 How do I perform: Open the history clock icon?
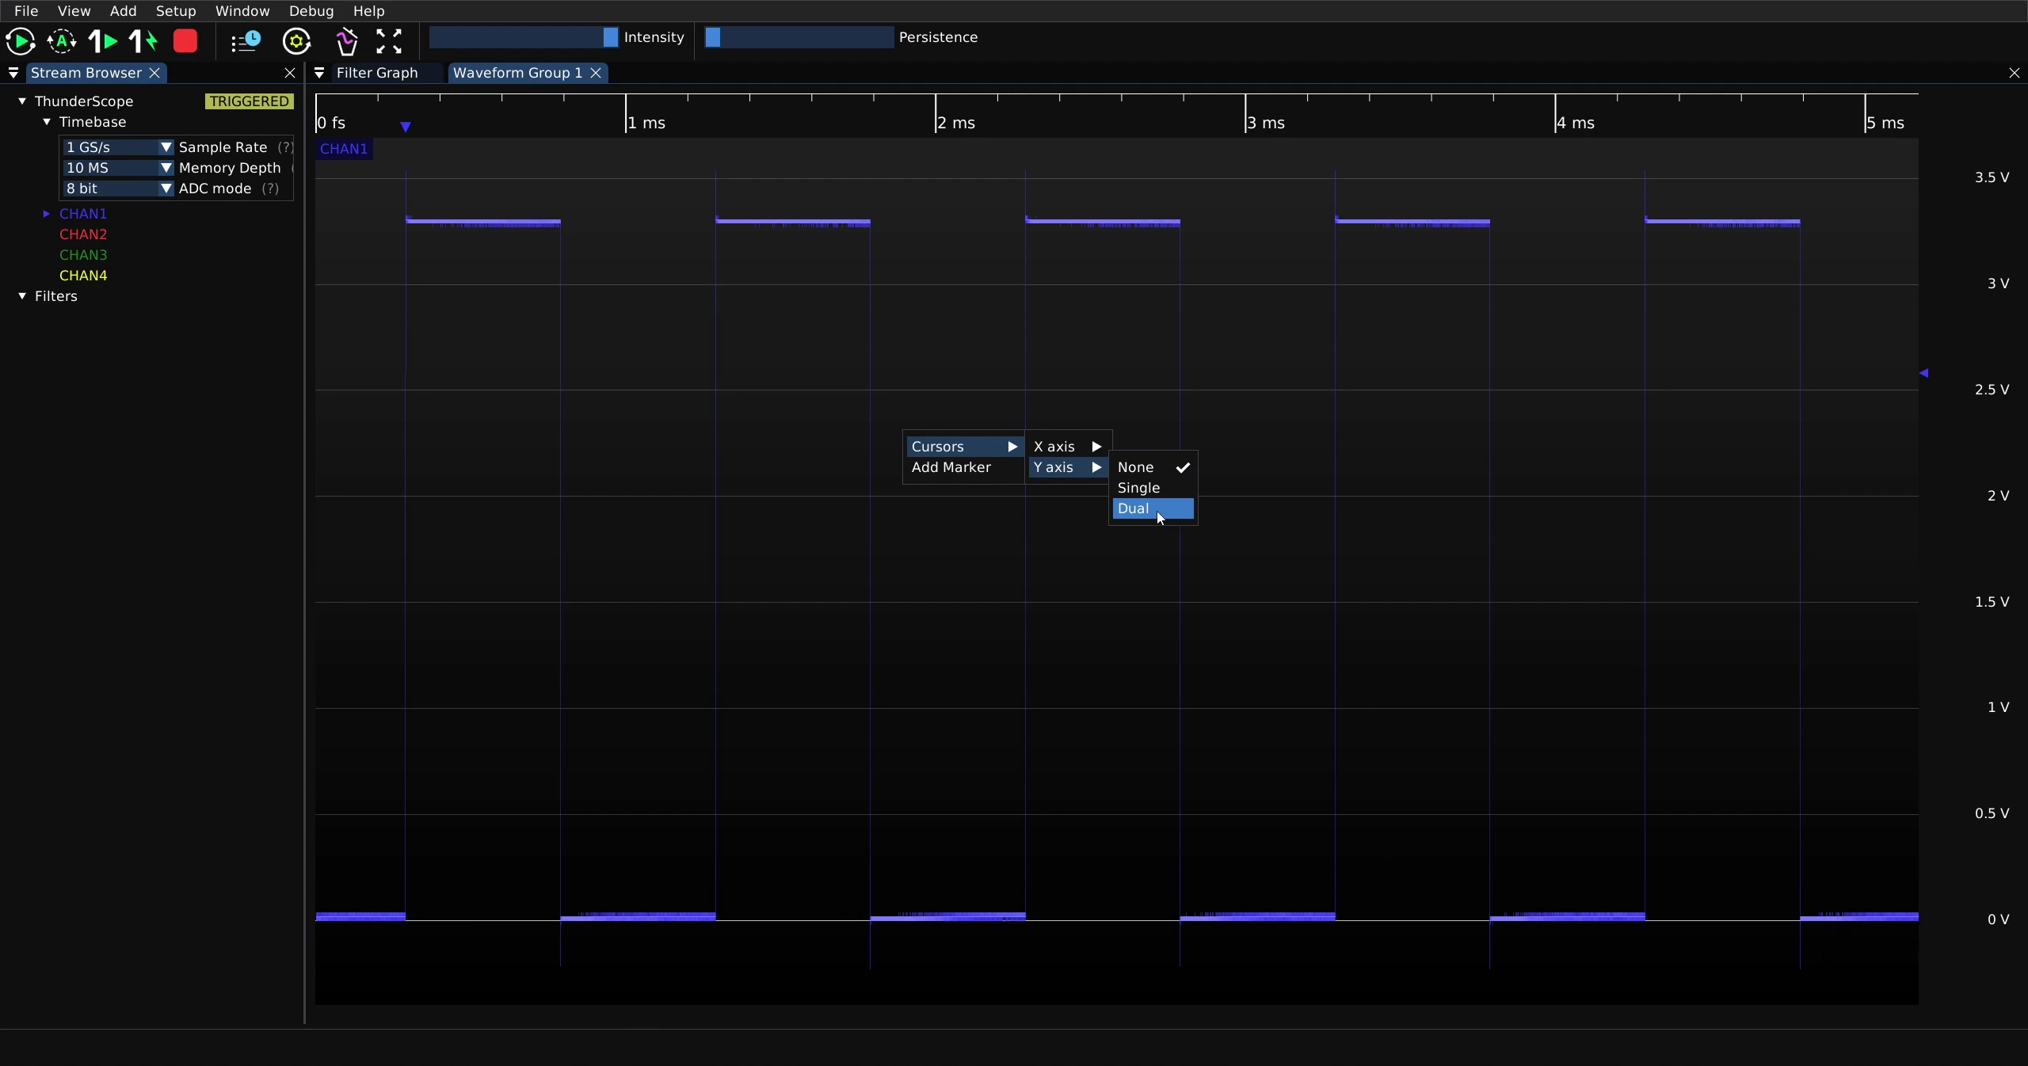tap(246, 41)
